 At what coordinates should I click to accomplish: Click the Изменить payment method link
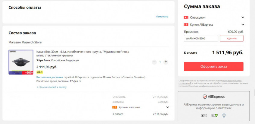coord(162,17)
